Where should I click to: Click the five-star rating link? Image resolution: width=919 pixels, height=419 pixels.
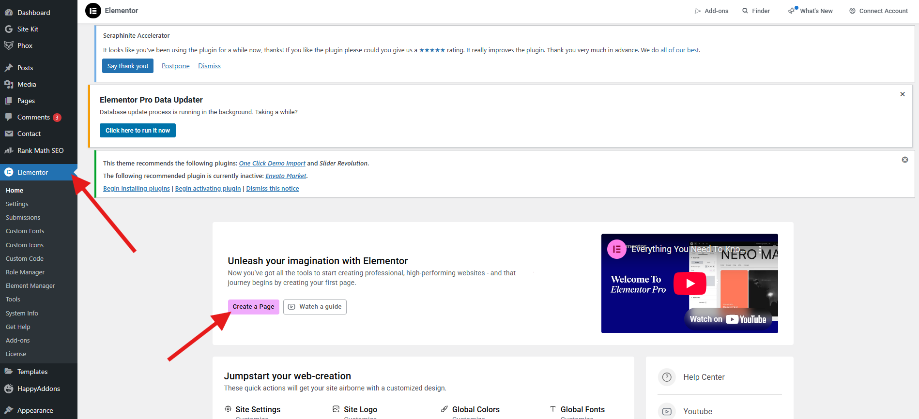[432, 50]
